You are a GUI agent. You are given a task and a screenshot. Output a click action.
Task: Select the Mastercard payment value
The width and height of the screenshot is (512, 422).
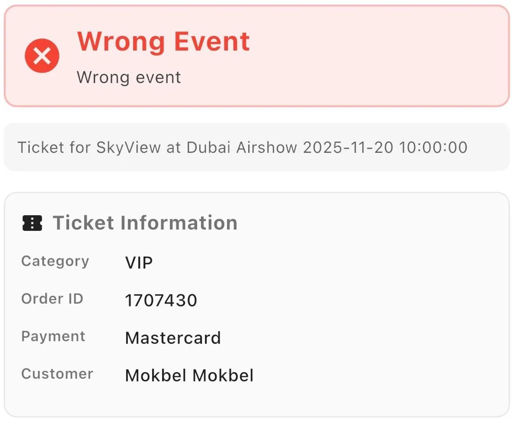pos(173,338)
